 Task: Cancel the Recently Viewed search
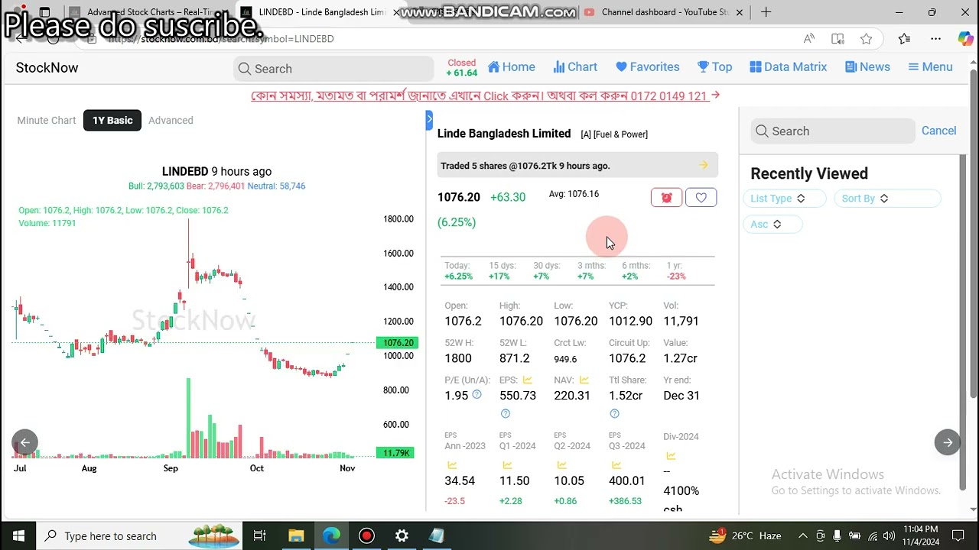(938, 131)
